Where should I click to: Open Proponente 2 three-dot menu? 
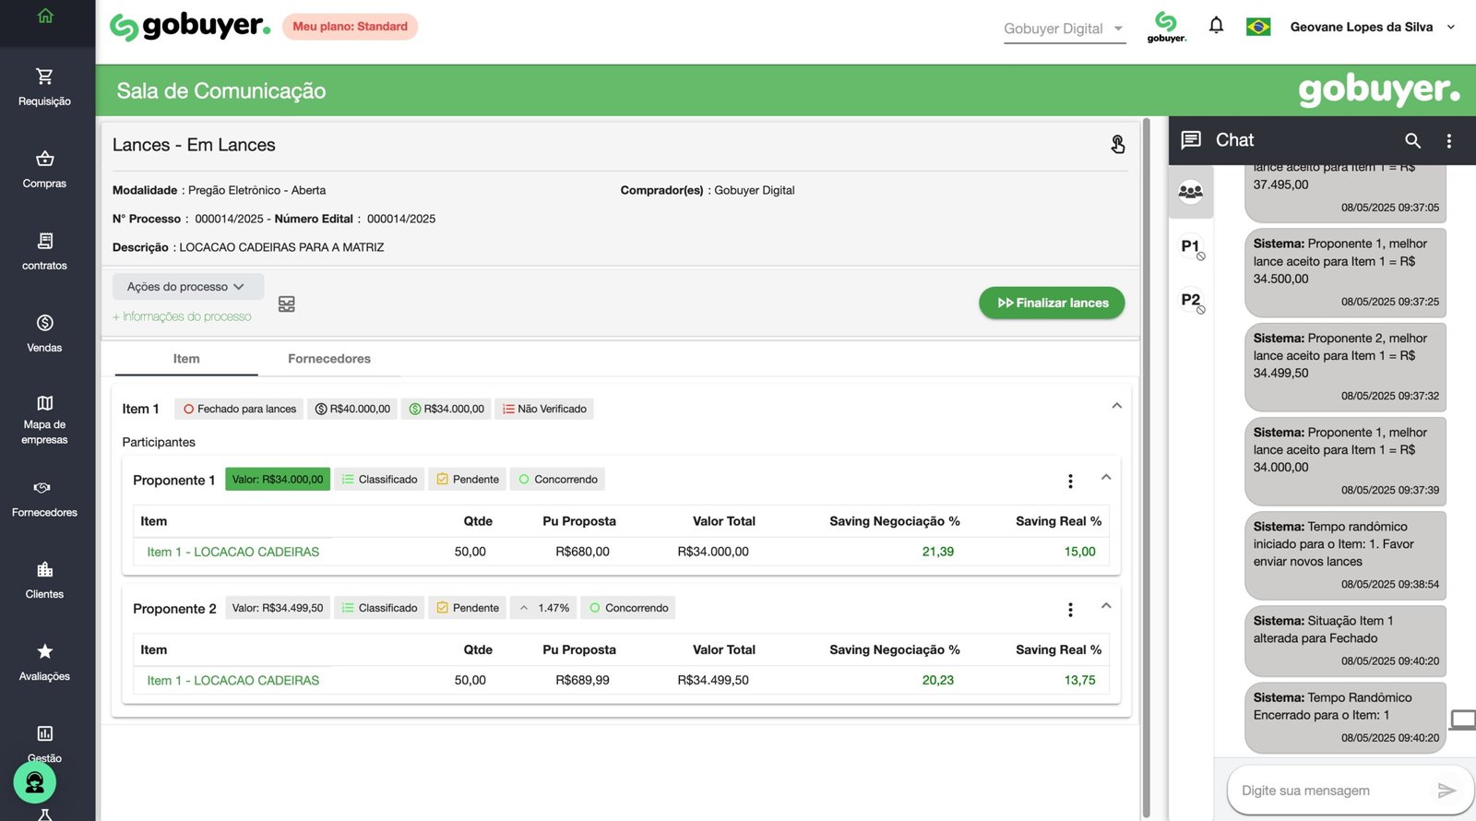pos(1070,610)
